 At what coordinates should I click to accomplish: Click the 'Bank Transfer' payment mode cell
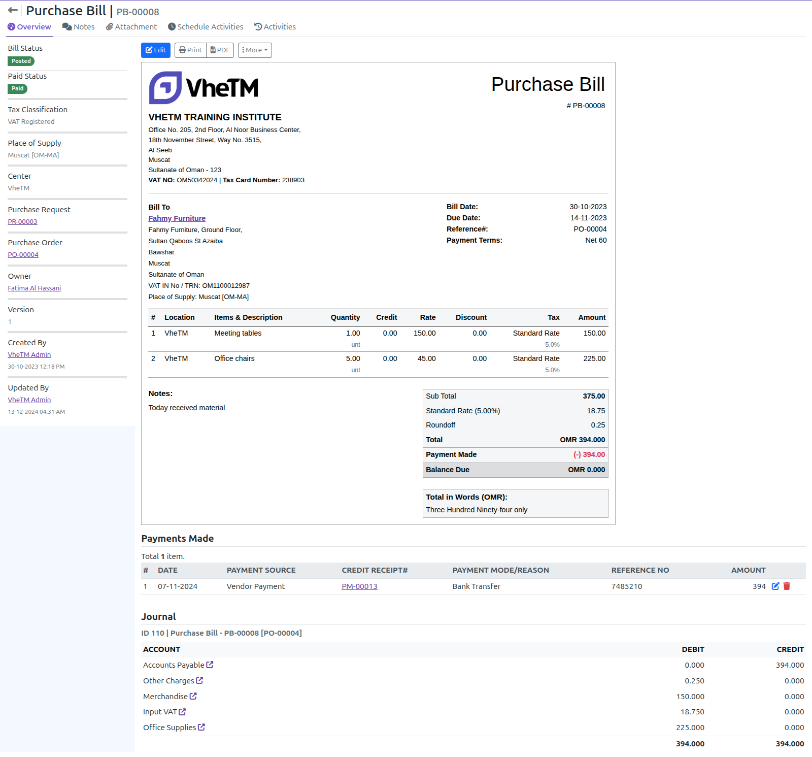(x=476, y=586)
